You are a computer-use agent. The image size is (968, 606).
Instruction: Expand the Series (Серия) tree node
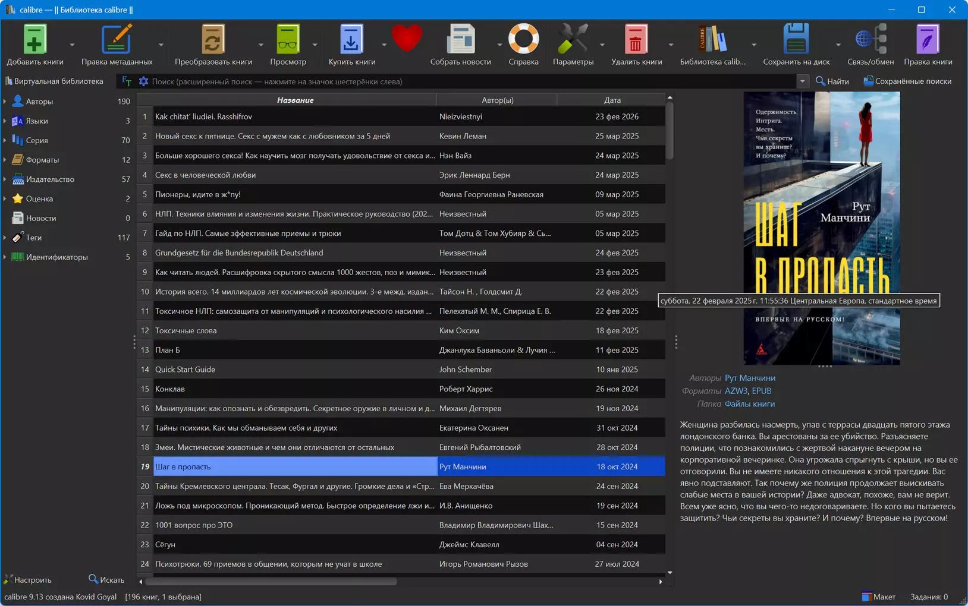5,140
